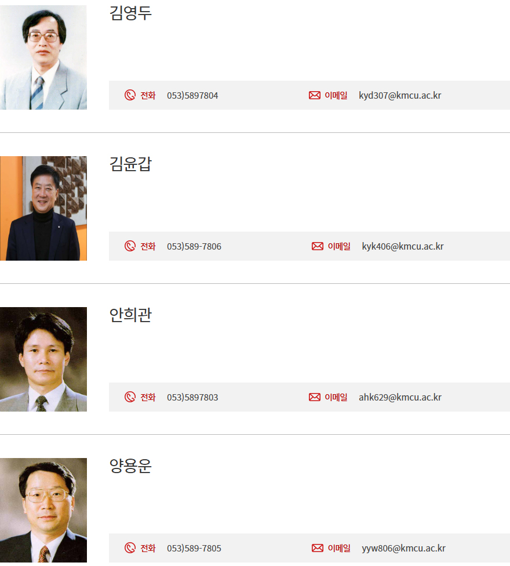Open email address yyw806@kmcu.ac.kr

[404, 549]
